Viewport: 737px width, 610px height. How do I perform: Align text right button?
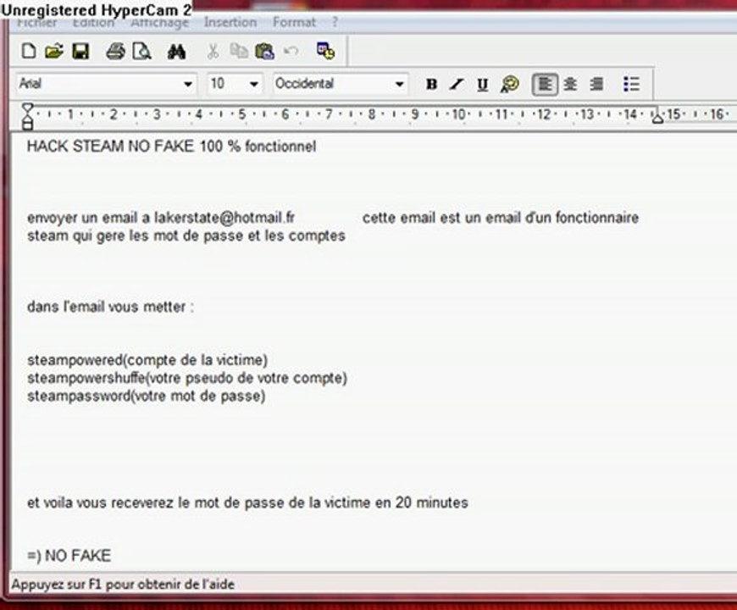pyautogui.click(x=596, y=84)
